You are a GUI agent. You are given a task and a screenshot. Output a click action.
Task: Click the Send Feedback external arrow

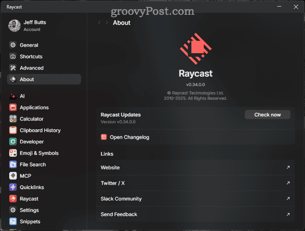[x=288, y=214]
